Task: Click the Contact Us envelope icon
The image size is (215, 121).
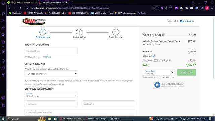Action: (181, 21)
